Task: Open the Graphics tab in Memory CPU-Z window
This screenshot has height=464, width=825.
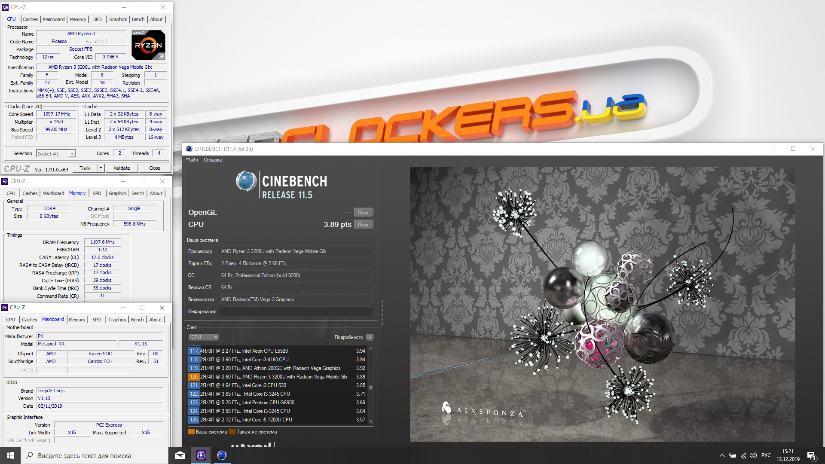Action: point(117,193)
